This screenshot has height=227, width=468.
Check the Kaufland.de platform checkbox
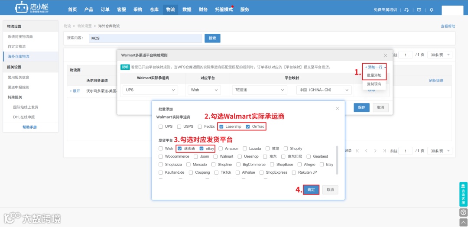tap(161, 172)
